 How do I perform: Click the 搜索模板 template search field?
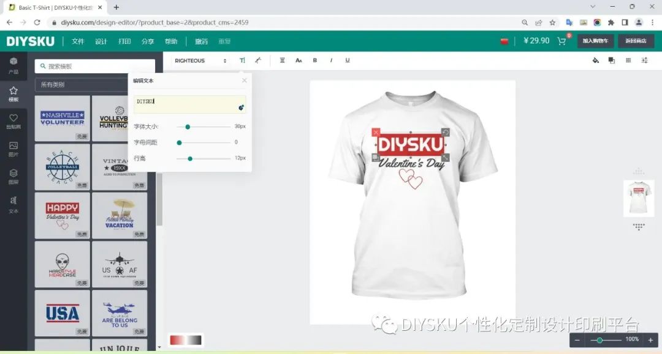tap(94, 66)
